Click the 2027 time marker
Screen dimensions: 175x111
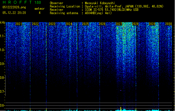pyautogui.click(x=119, y=24)
